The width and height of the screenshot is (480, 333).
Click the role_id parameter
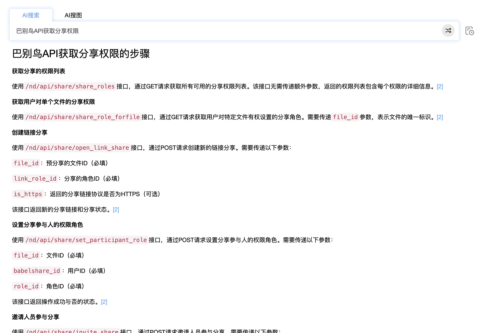click(26, 286)
